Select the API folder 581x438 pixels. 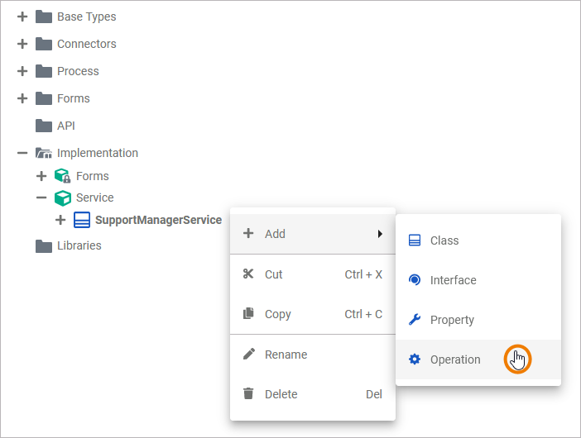pos(66,126)
